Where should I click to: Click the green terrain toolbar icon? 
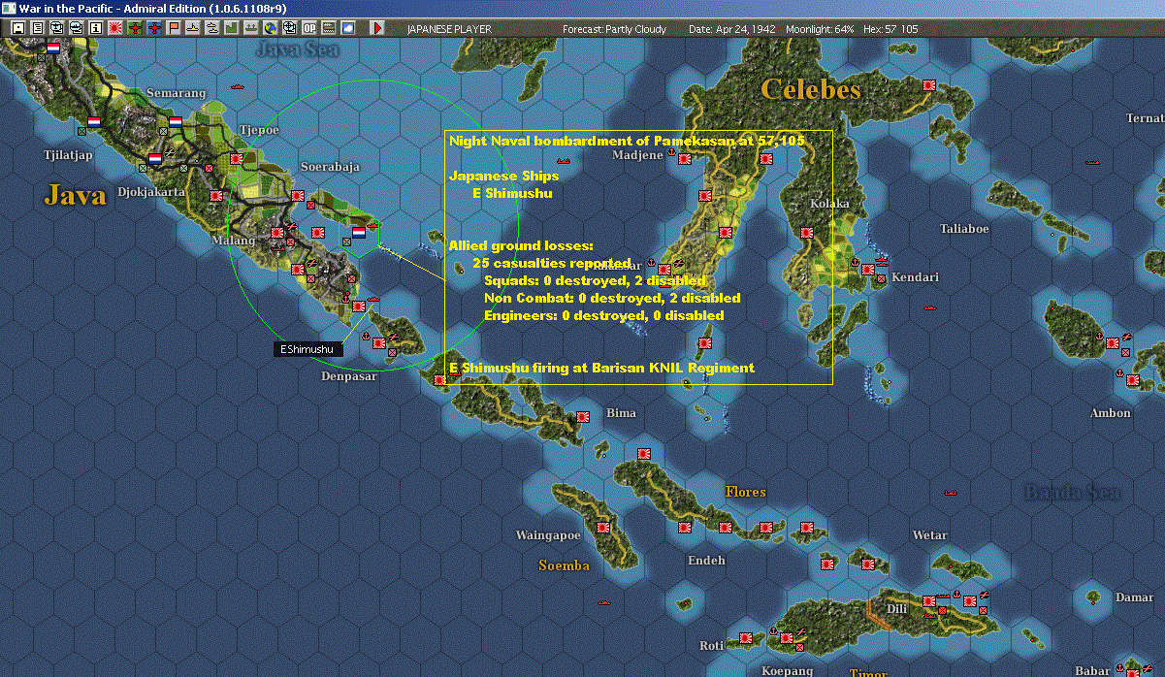pos(232,28)
